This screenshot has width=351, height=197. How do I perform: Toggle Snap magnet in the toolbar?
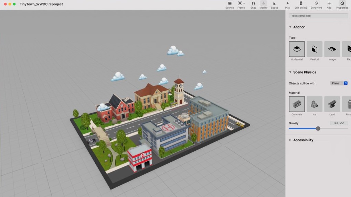[x=253, y=3]
